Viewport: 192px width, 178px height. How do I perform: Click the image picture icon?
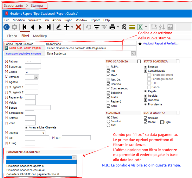[170, 27]
